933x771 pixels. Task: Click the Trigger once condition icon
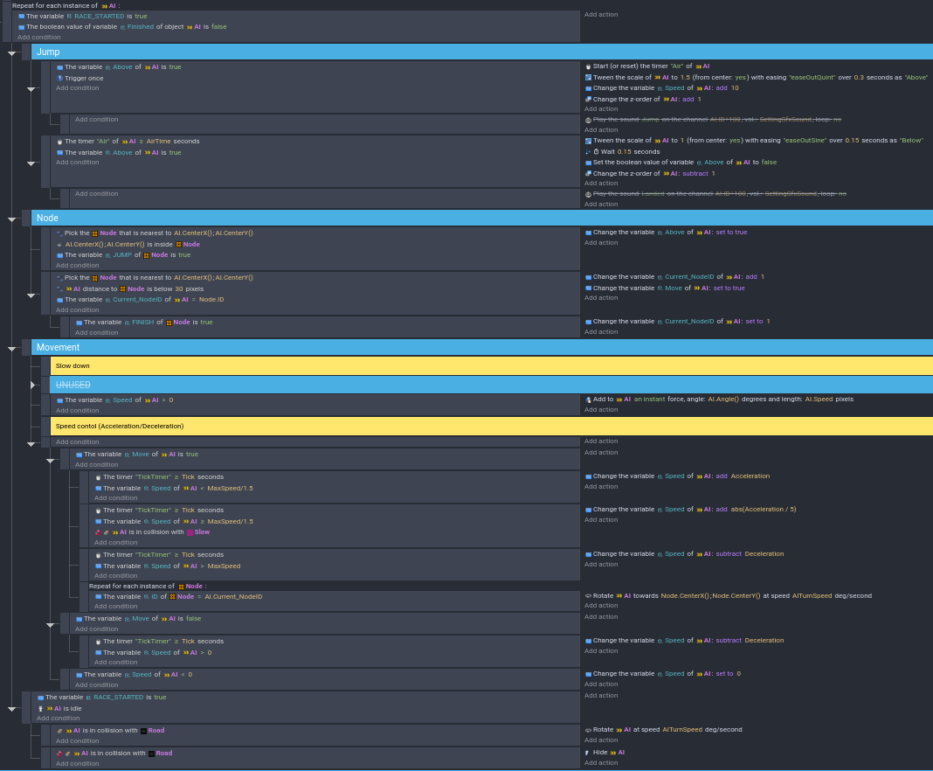59,78
